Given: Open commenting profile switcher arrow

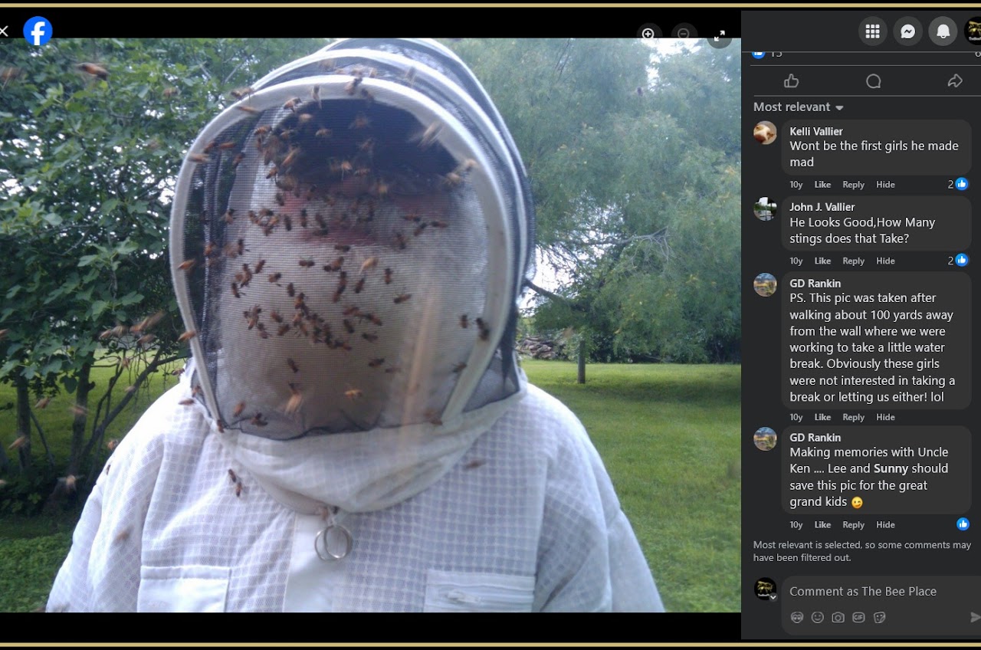Looking at the screenshot, I should [x=773, y=597].
